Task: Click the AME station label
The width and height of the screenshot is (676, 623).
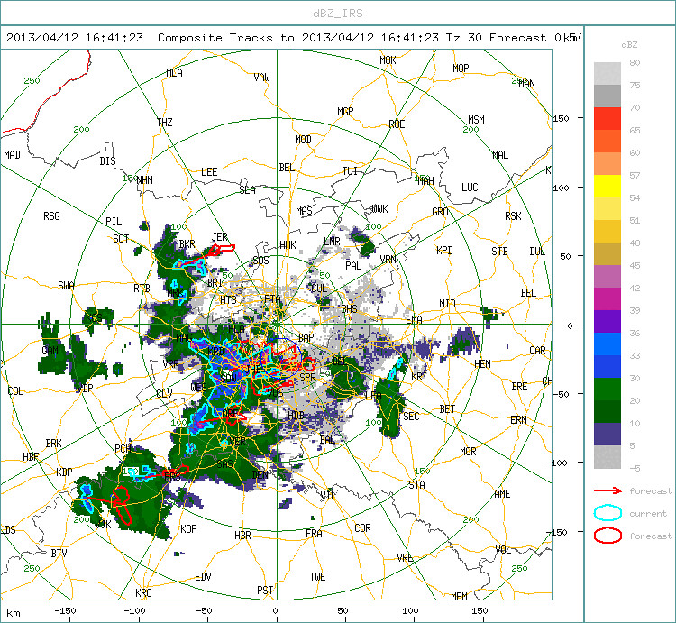Action: click(502, 494)
